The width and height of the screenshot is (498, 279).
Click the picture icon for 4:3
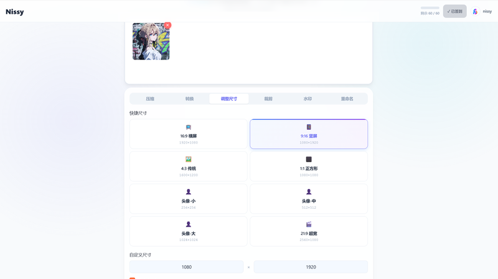point(189,159)
